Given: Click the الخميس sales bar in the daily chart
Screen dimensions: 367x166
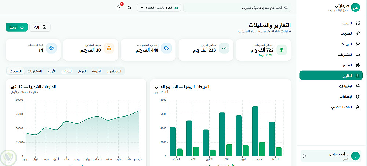Looking at the screenshot, I should [x=255, y=131].
